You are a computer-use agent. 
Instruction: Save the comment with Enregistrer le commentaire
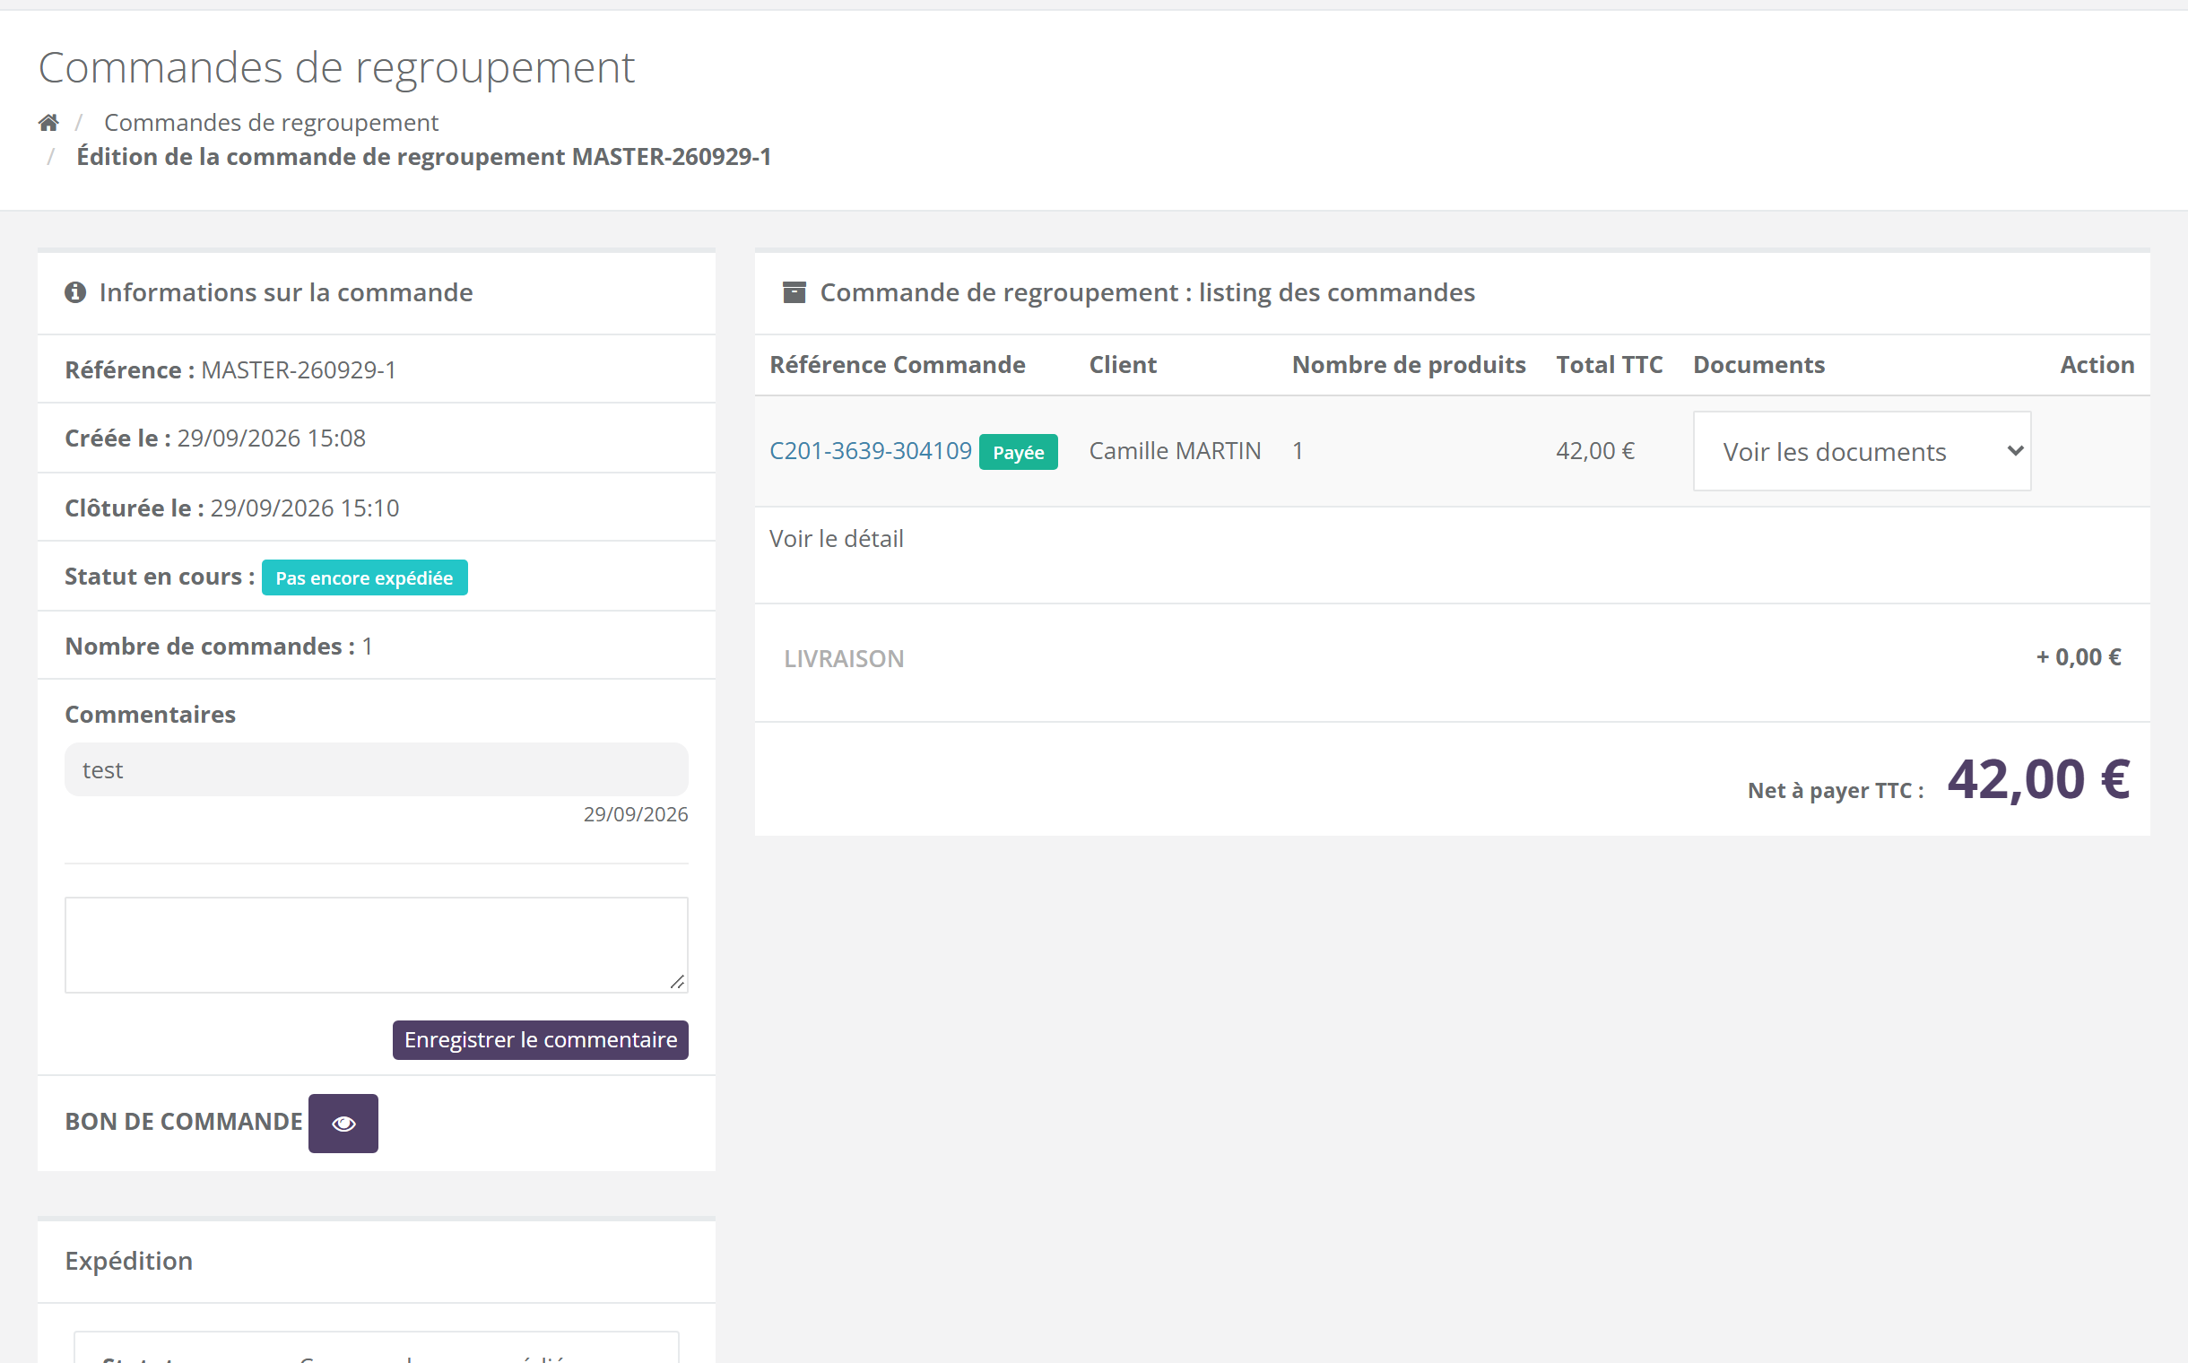[540, 1040]
